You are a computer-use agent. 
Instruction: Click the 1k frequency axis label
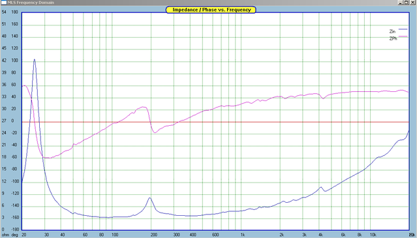(x=242, y=235)
